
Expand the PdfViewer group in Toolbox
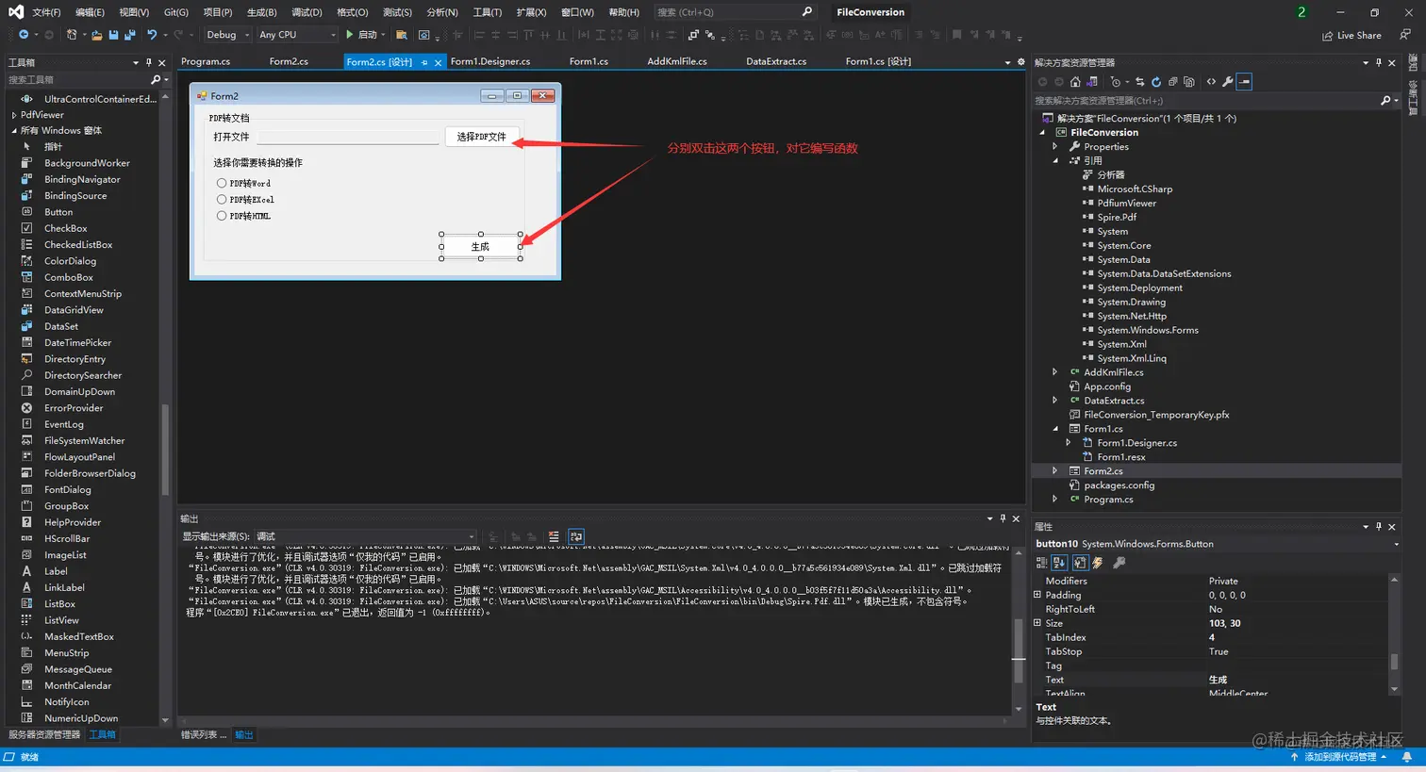[x=14, y=114]
